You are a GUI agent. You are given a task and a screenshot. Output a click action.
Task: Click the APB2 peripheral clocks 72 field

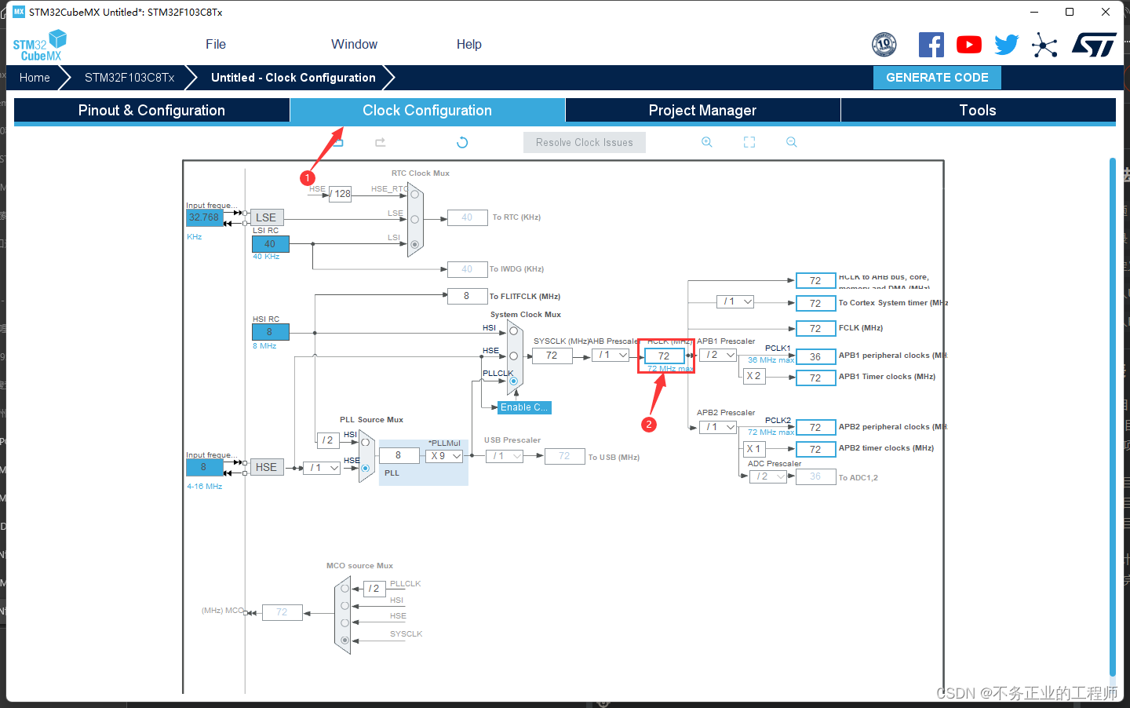pyautogui.click(x=815, y=428)
